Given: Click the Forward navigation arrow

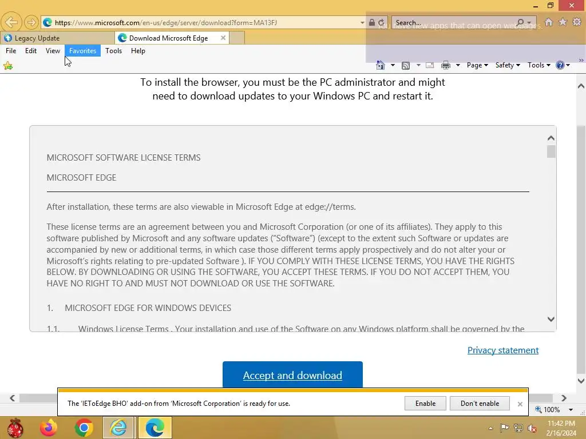Looking at the screenshot, I should click(31, 22).
